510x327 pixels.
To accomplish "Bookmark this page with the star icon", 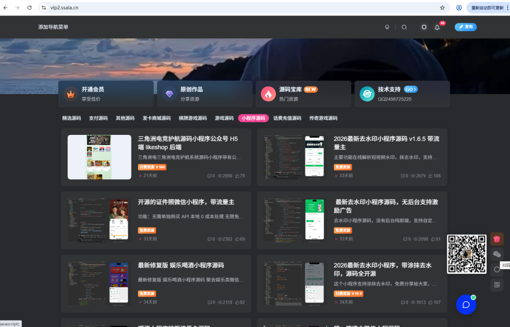I will tap(442, 7).
